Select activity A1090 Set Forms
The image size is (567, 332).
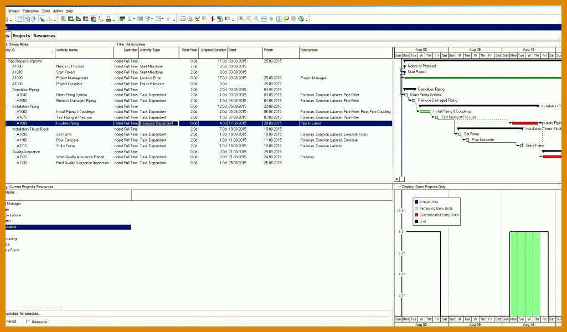pos(198,134)
